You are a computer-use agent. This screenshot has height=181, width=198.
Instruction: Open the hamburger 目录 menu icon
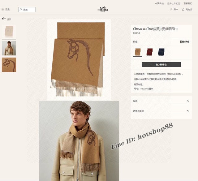click(x=2, y=10)
